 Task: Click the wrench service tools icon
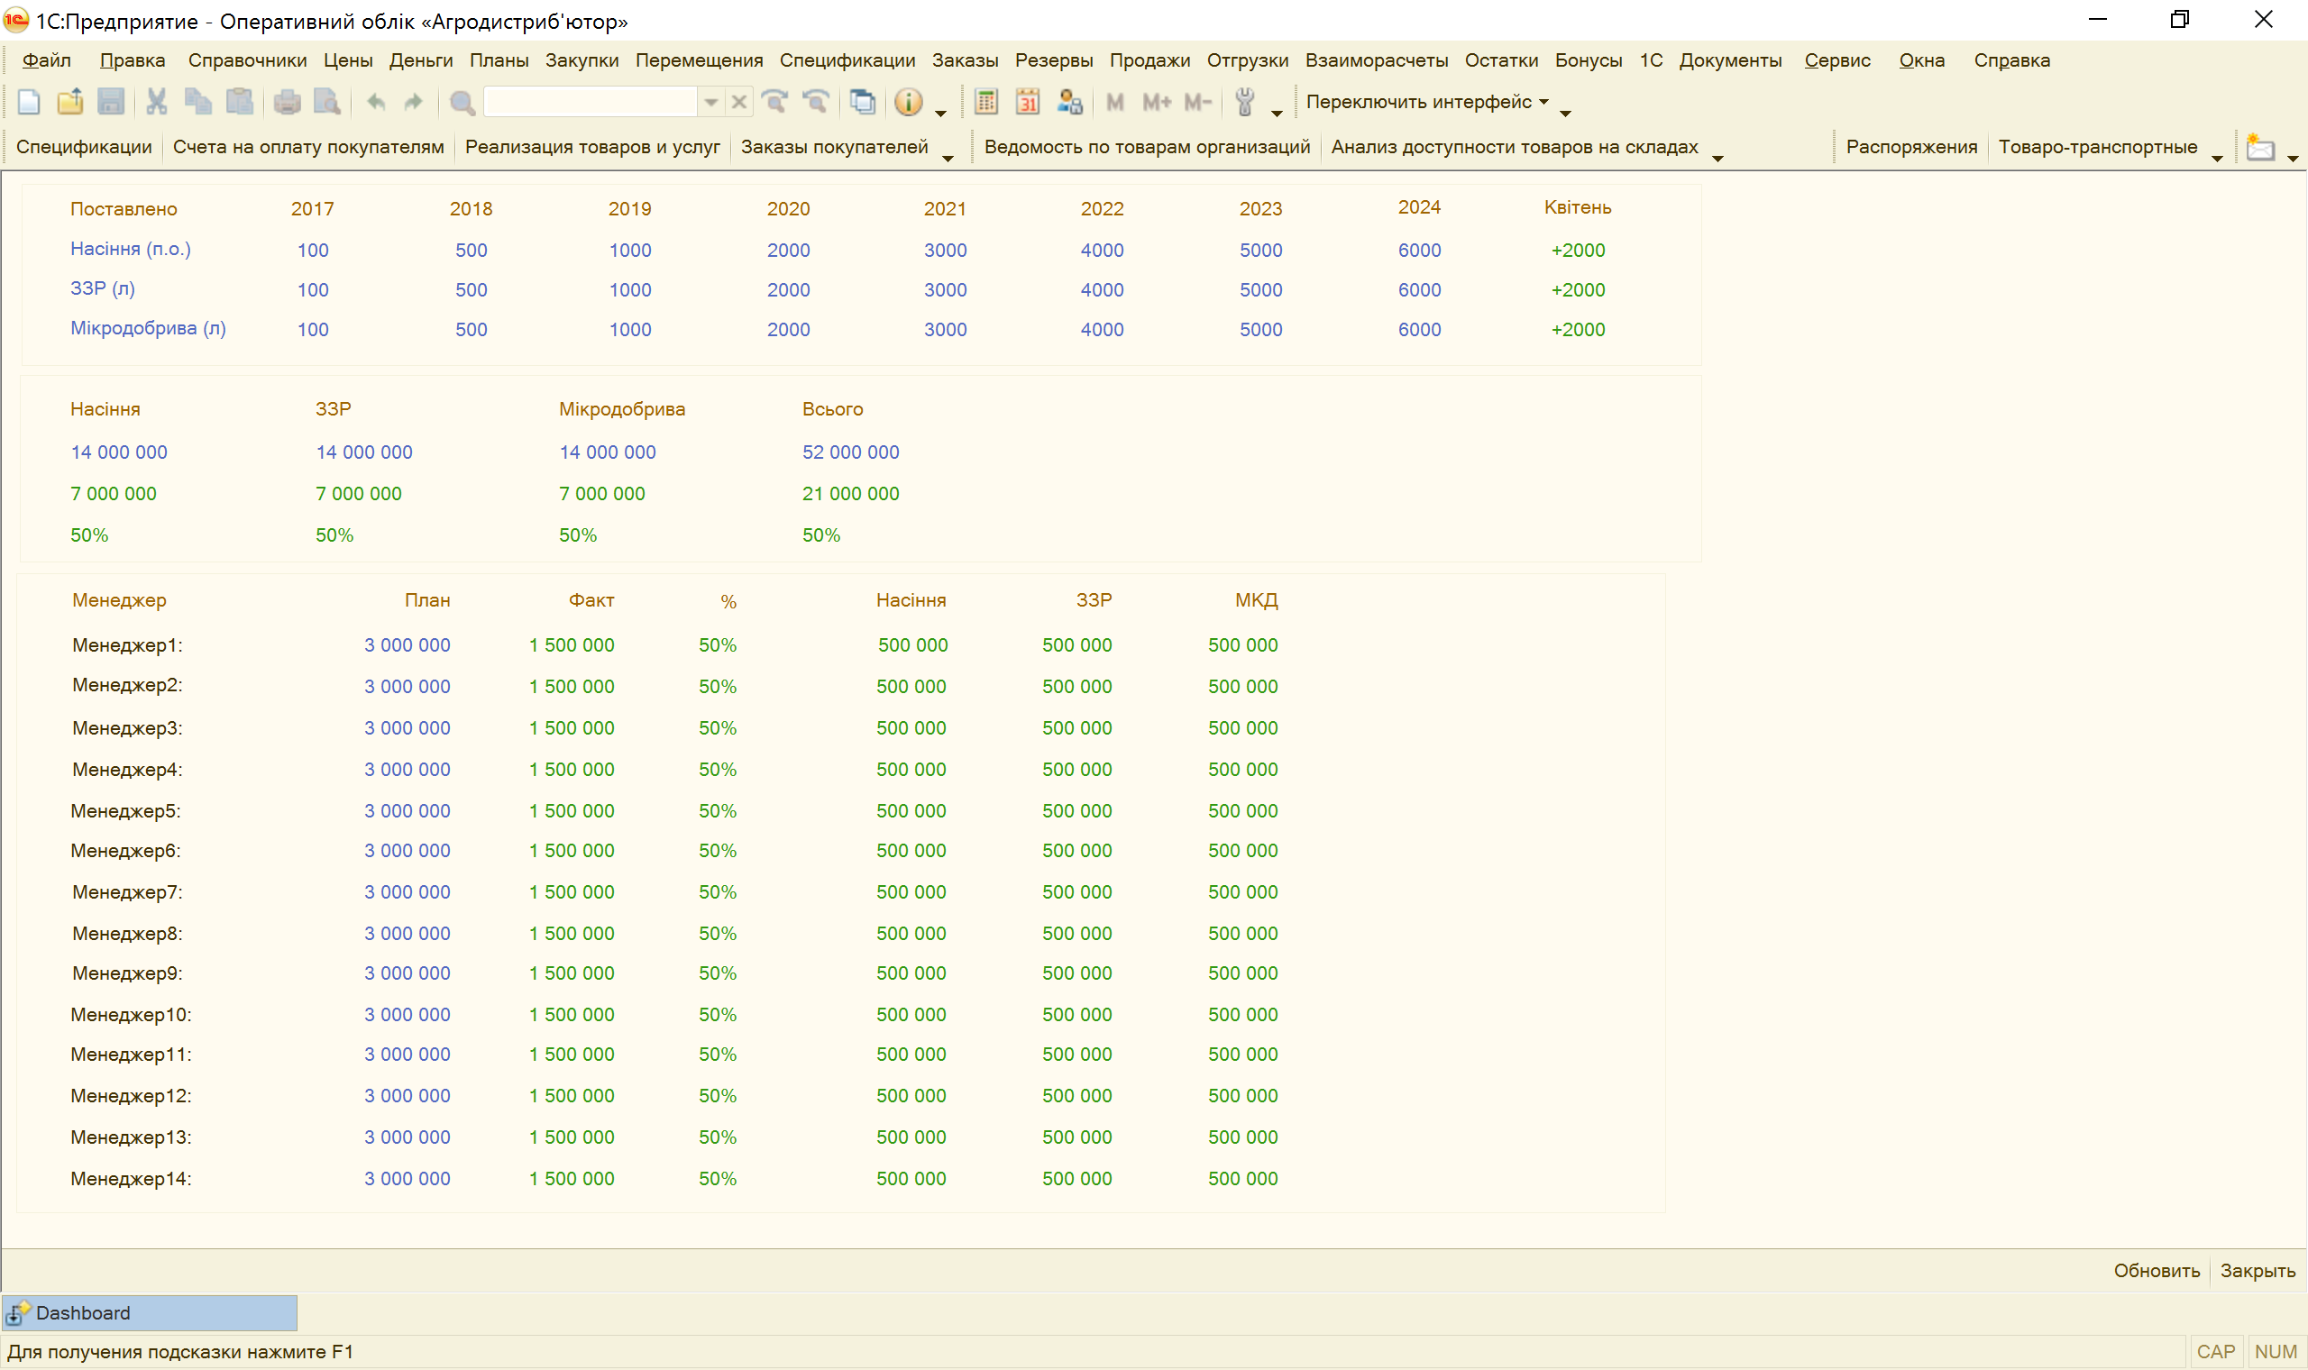[x=1244, y=102]
